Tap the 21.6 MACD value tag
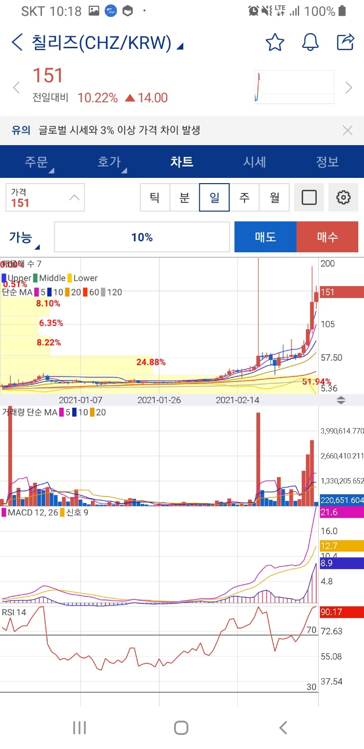Screen dimensions: 364x749 click(342, 512)
